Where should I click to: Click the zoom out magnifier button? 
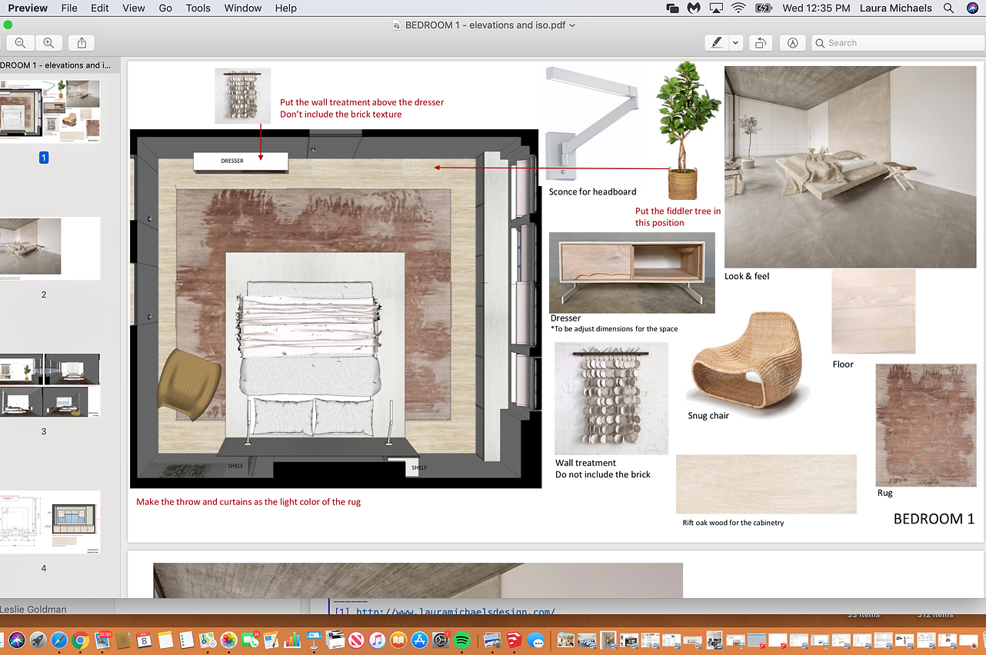[x=20, y=43]
